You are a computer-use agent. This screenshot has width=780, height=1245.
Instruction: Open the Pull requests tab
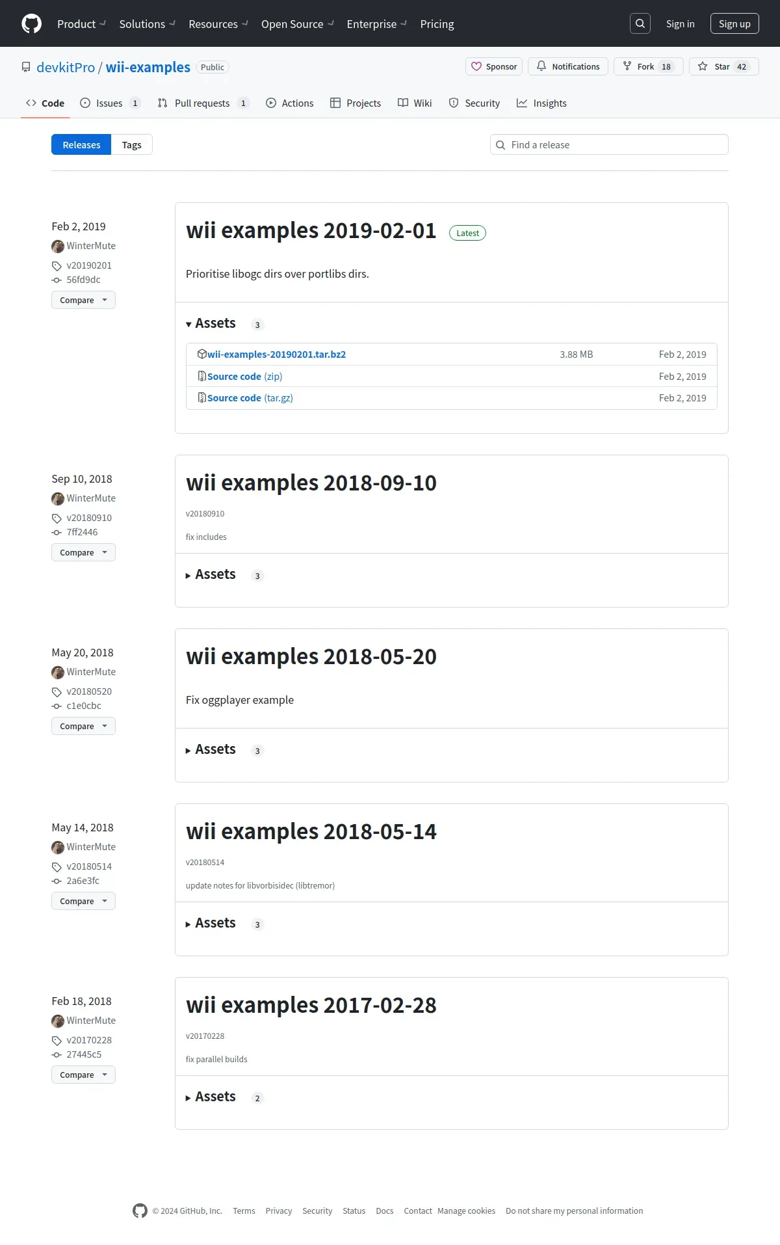[203, 103]
